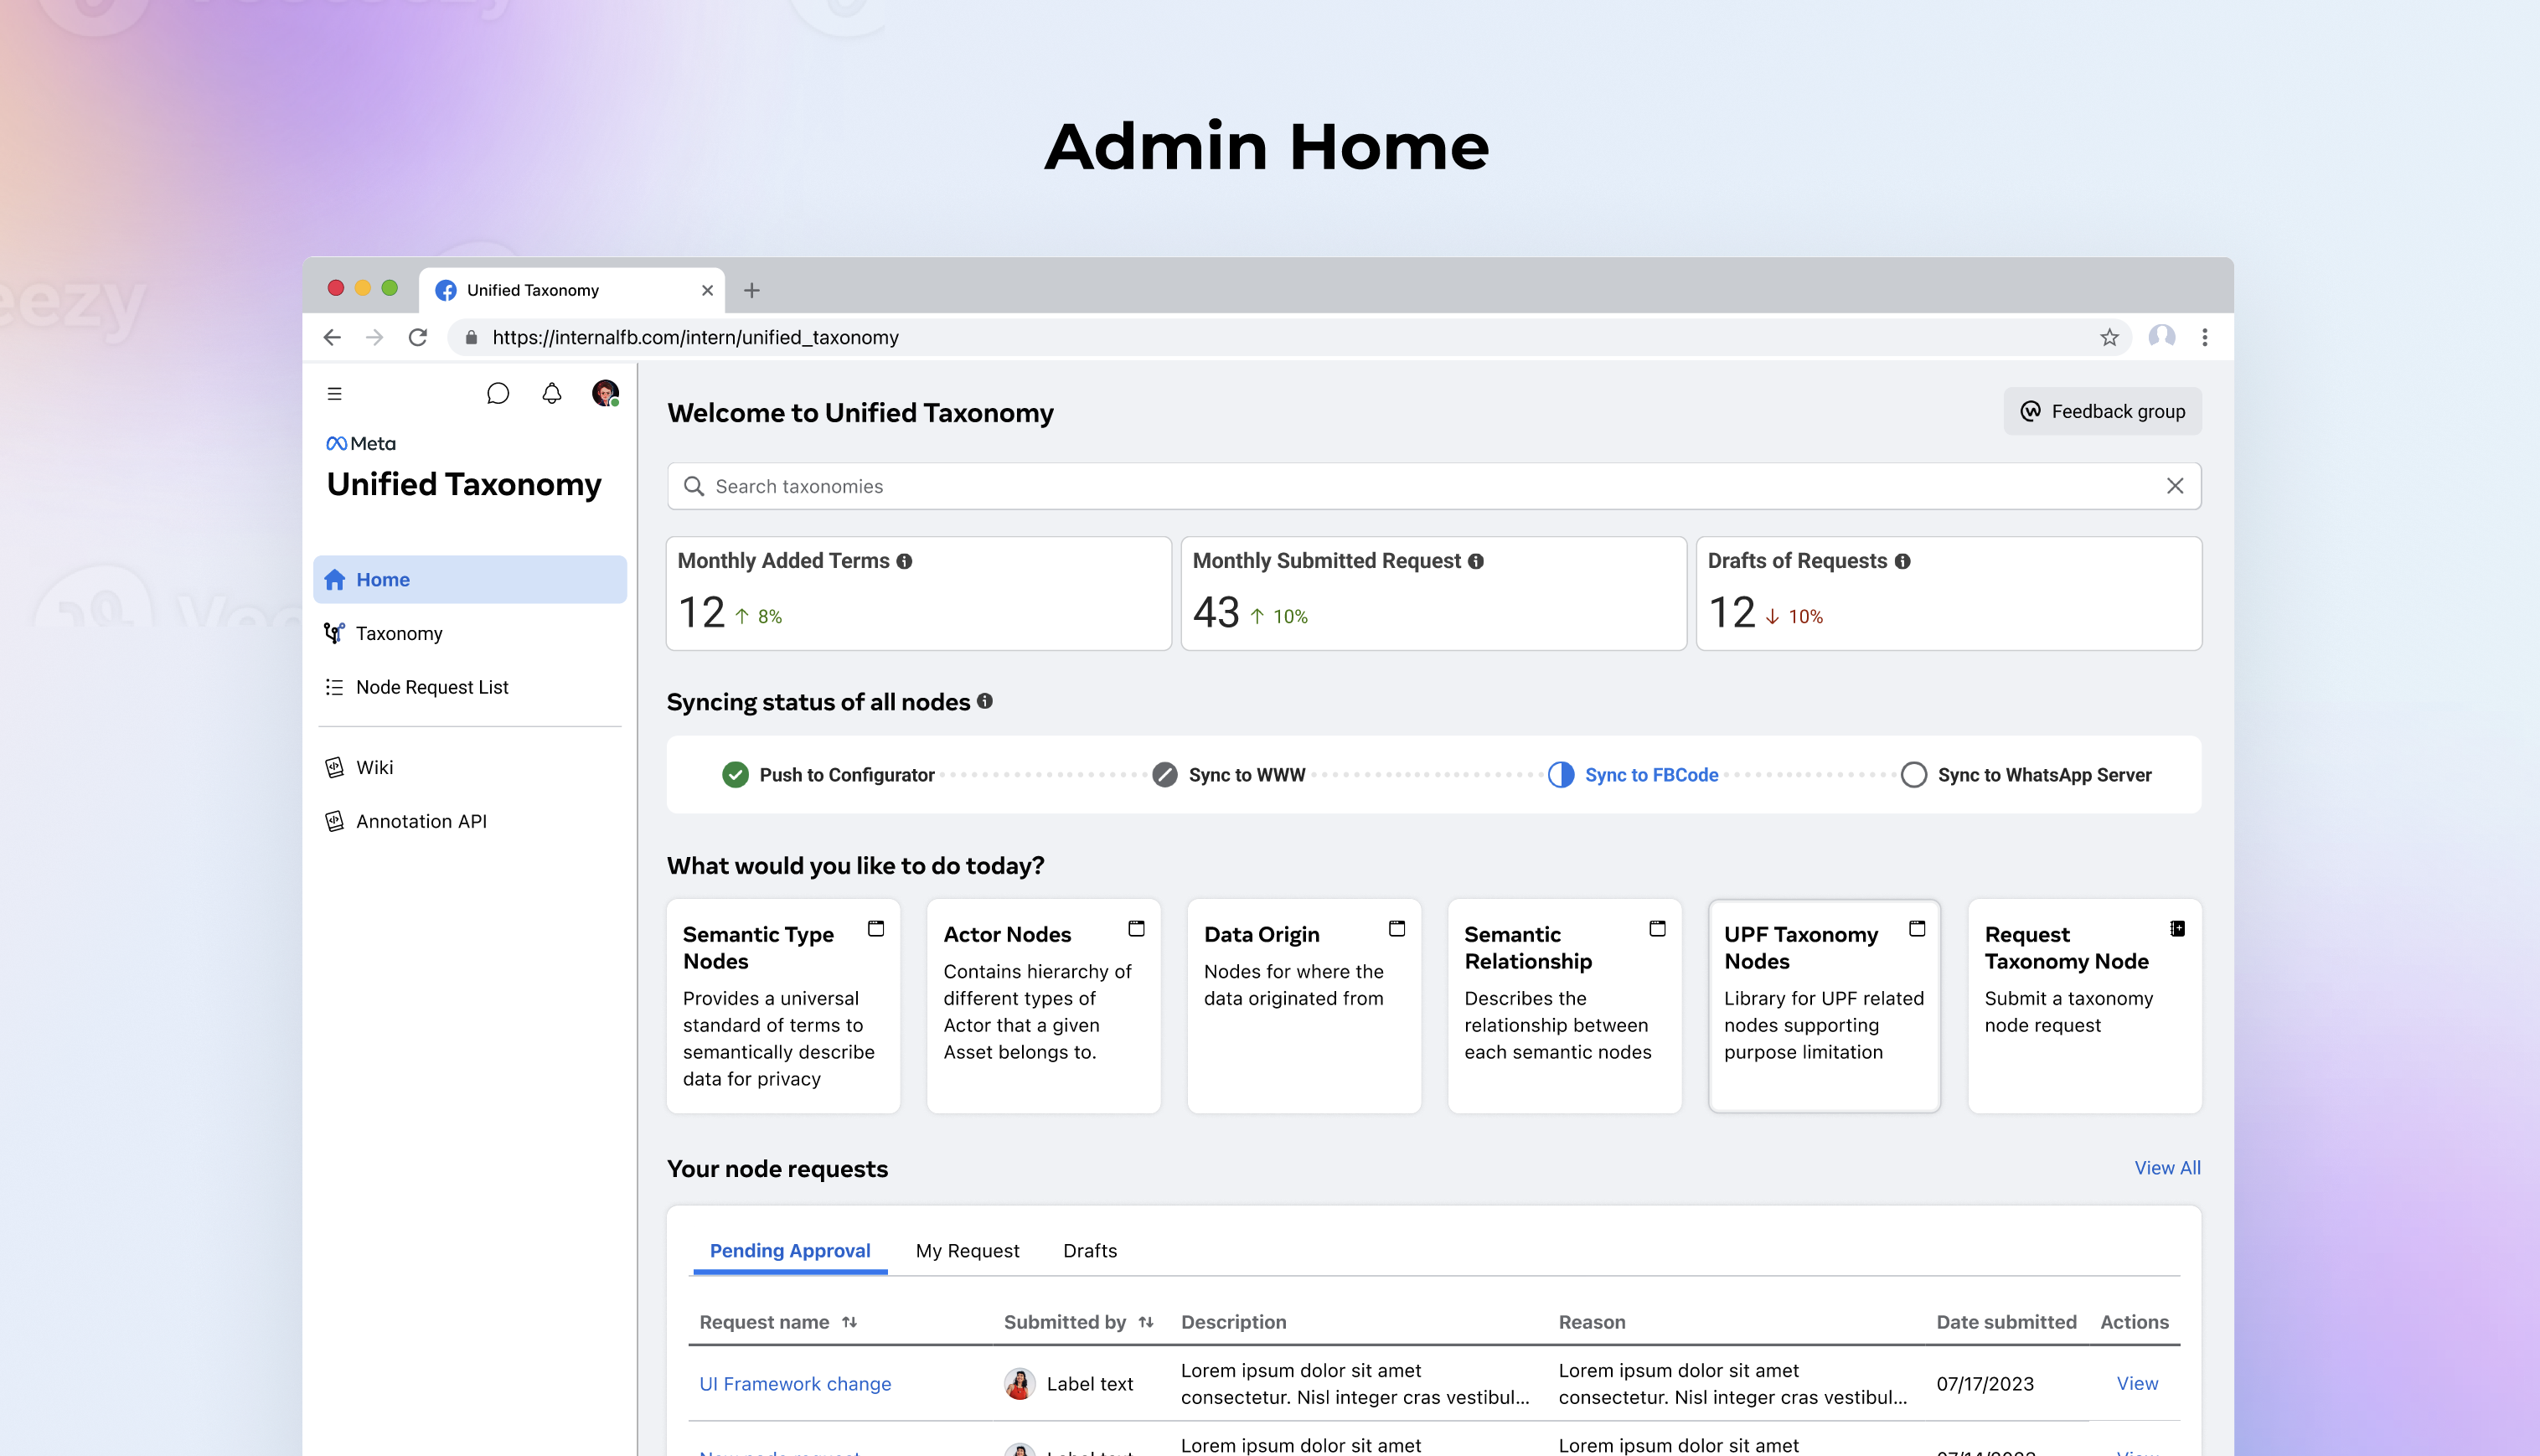Image resolution: width=2540 pixels, height=1456 pixels.
Task: Bookmark the page with the star icon
Action: 2109,338
